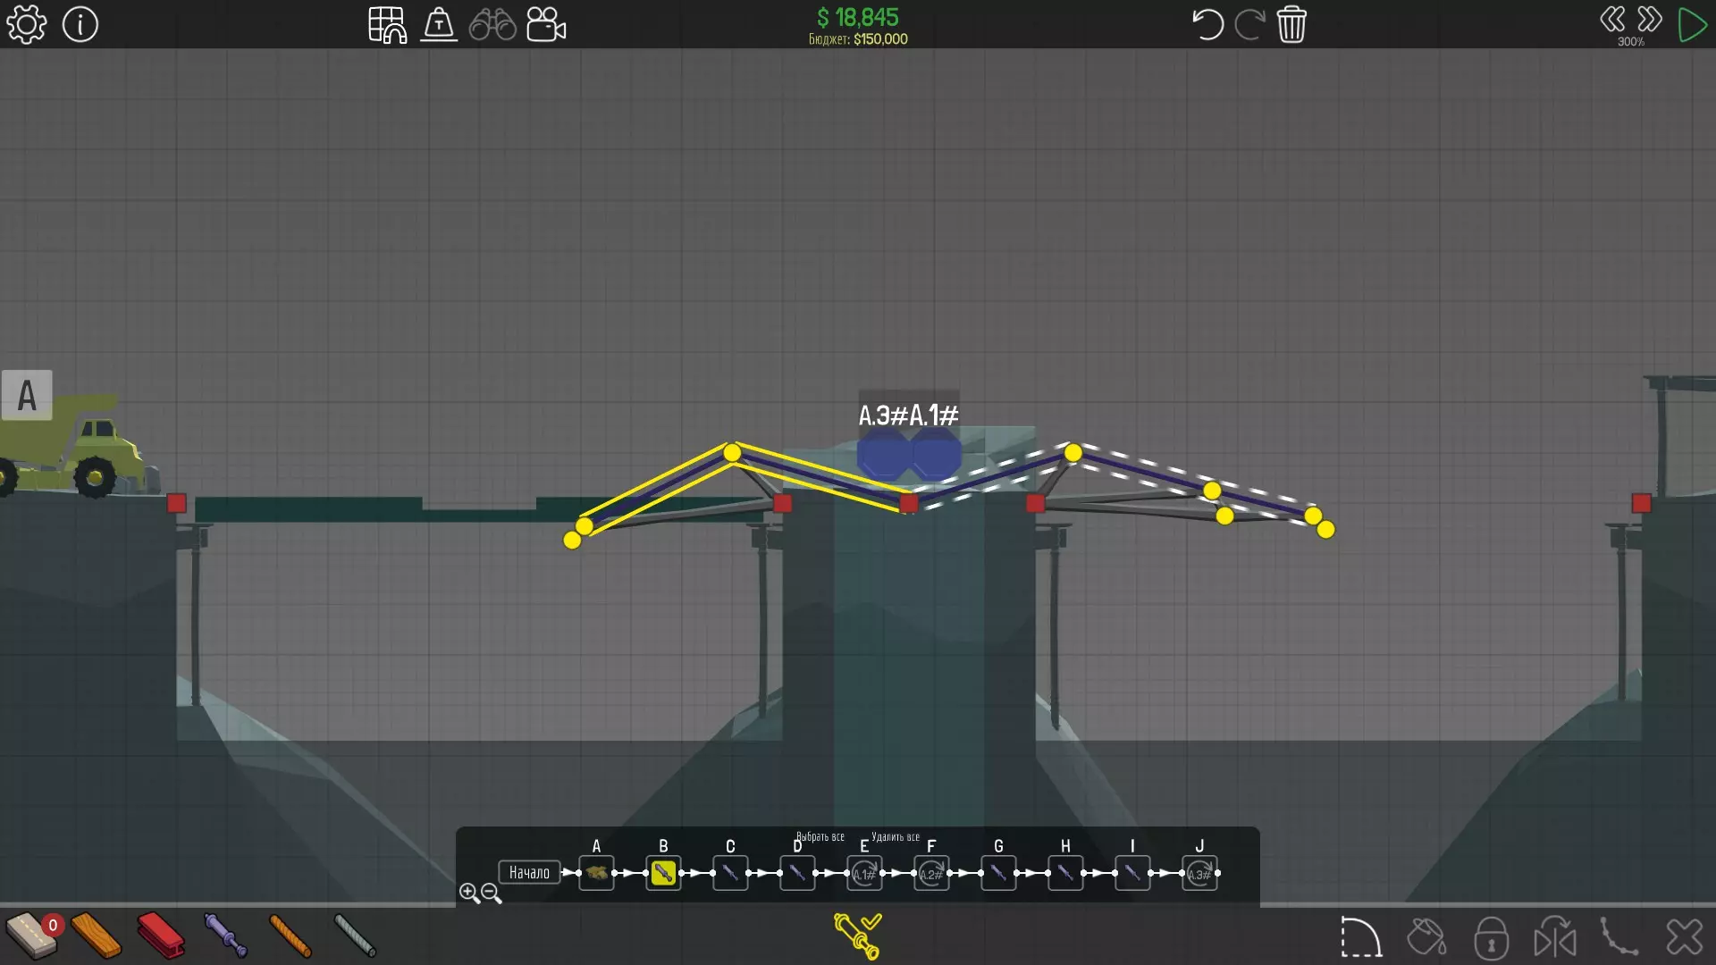The image size is (1716, 965).
Task: Start the simulation with the play button
Action: pyautogui.click(x=1692, y=24)
